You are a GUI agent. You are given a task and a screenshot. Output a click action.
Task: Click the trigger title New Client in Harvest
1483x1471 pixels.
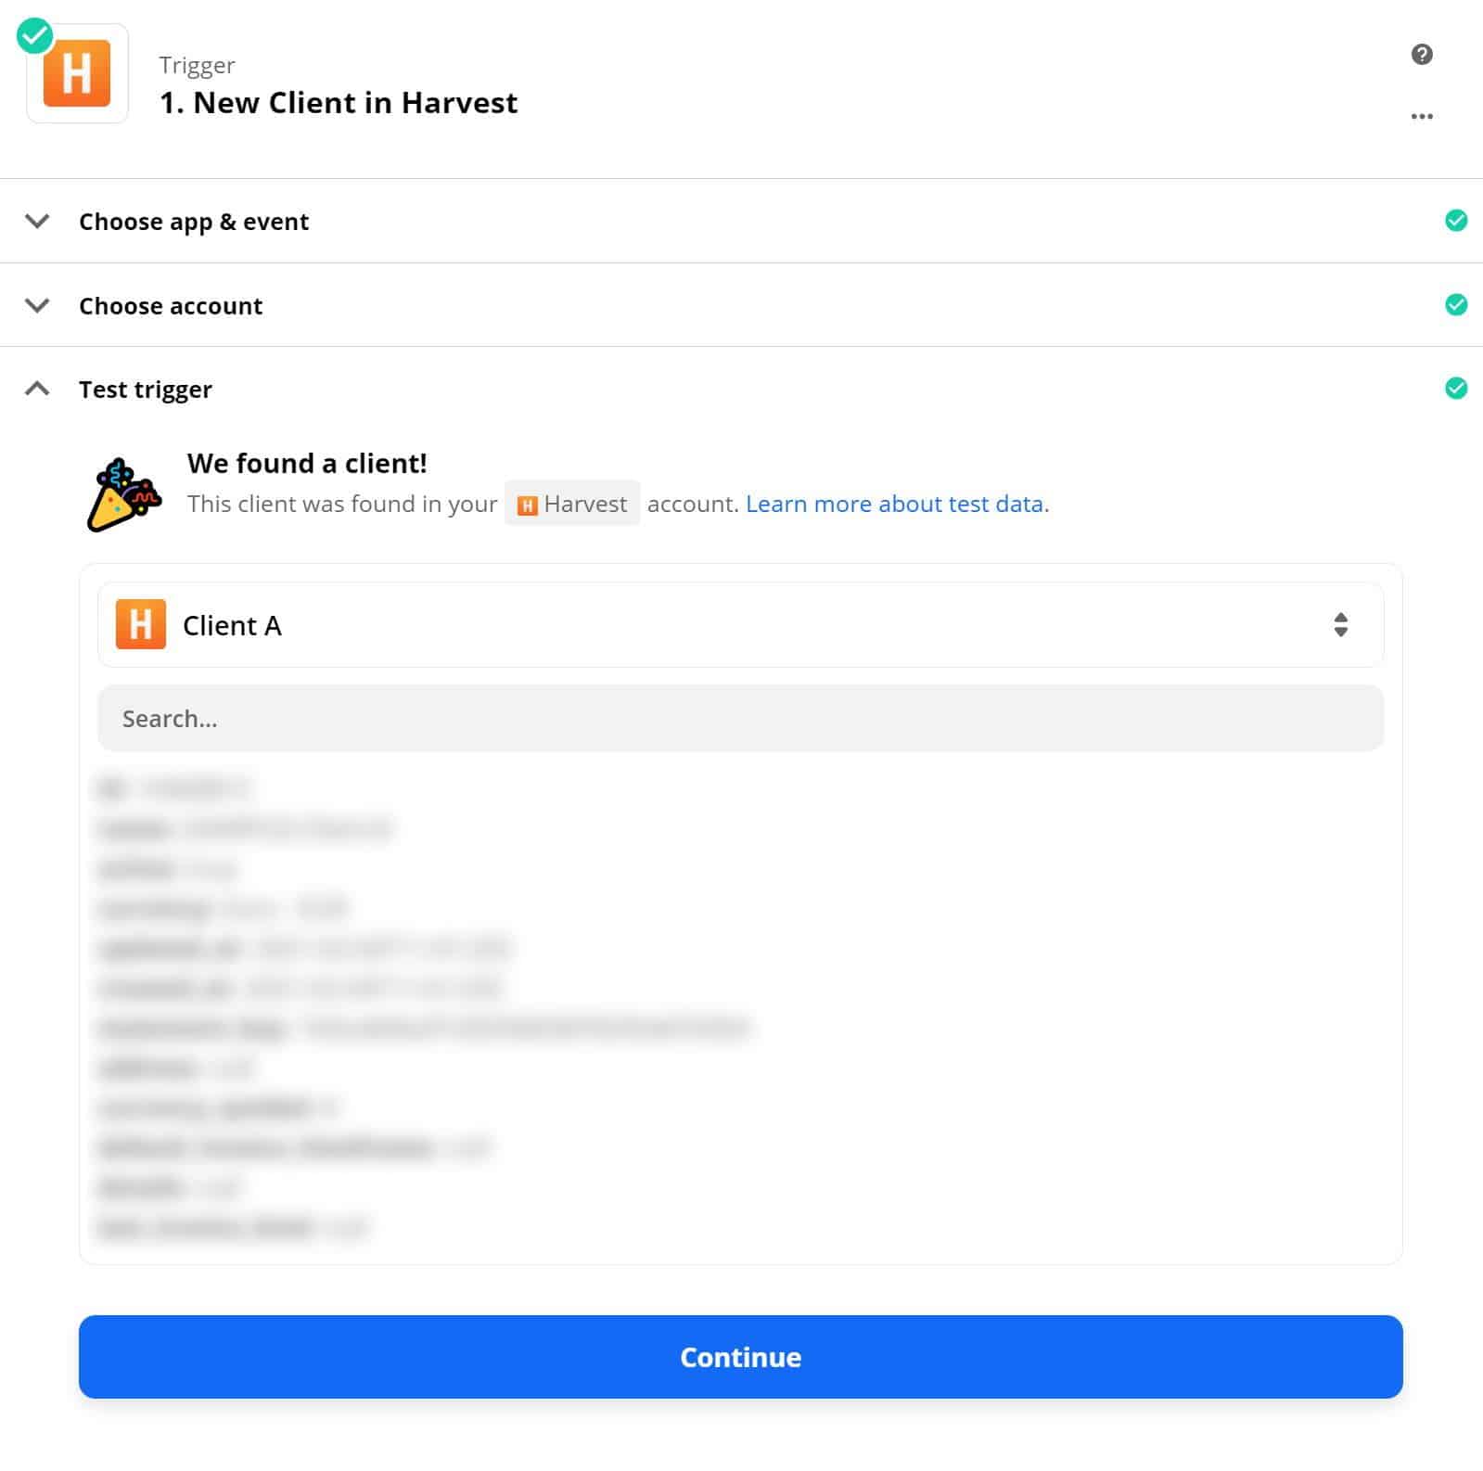tap(339, 102)
